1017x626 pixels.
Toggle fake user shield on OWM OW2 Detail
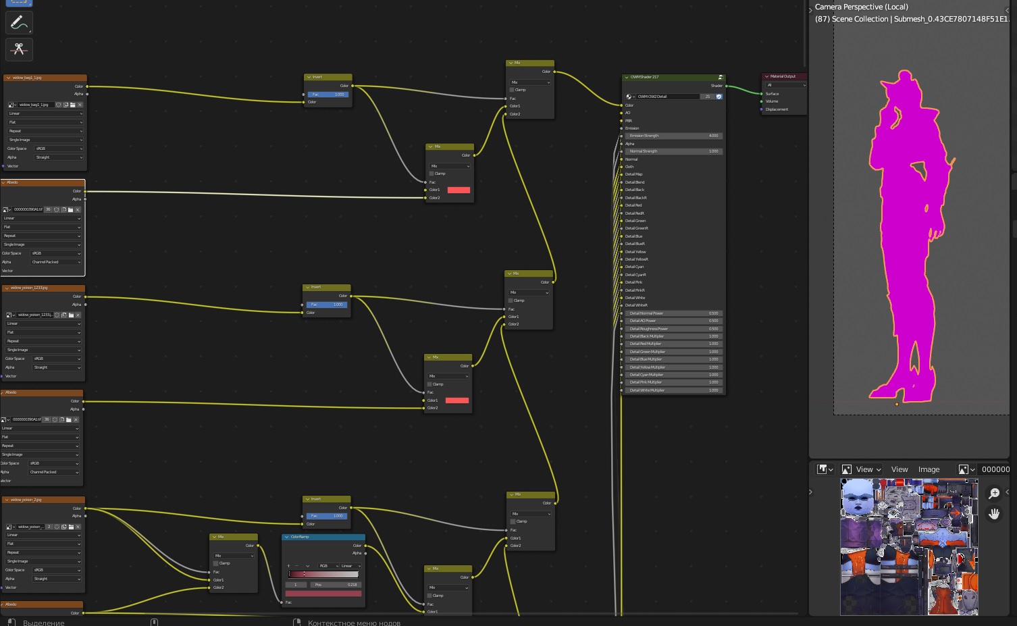pos(719,97)
